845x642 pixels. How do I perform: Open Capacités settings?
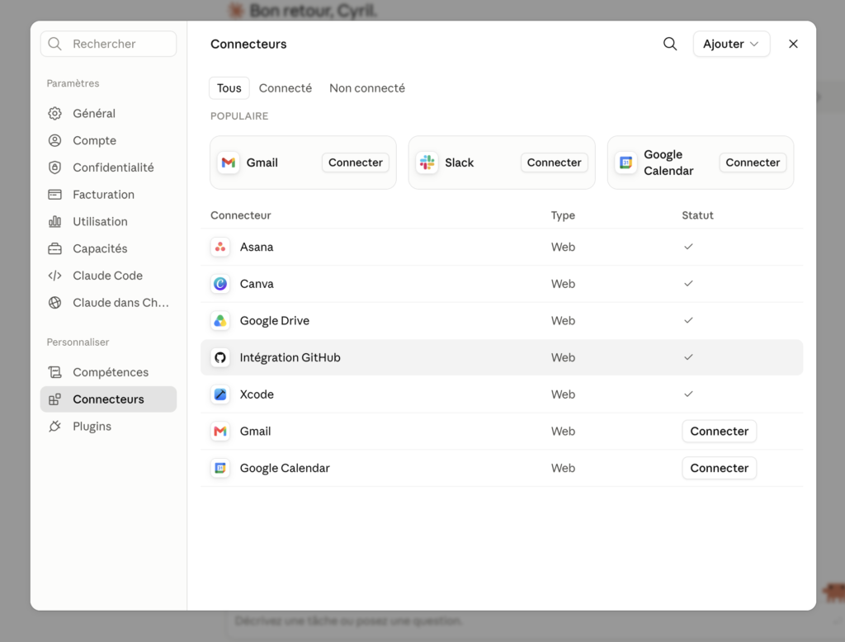tap(108, 248)
